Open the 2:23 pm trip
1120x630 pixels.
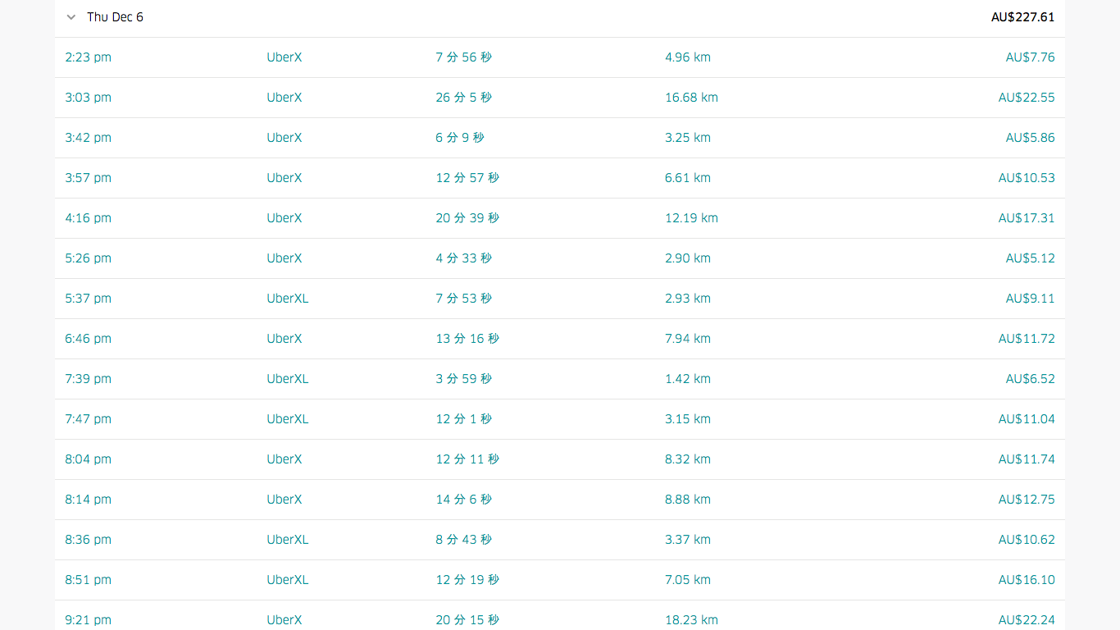(560, 57)
